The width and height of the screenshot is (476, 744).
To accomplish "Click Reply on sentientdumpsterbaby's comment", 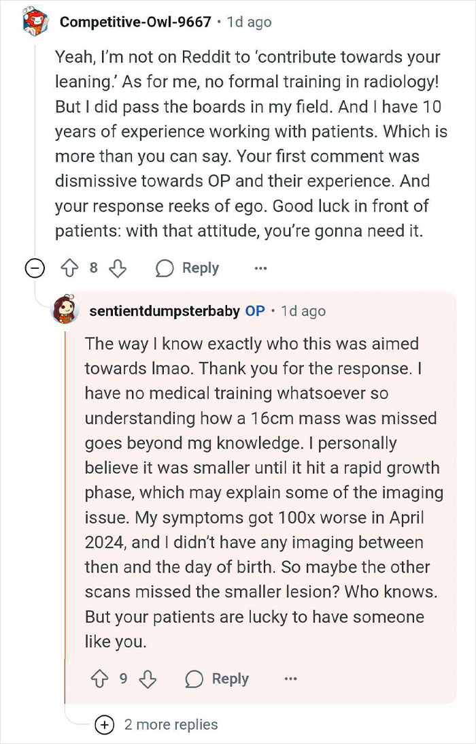I will coord(230,679).
